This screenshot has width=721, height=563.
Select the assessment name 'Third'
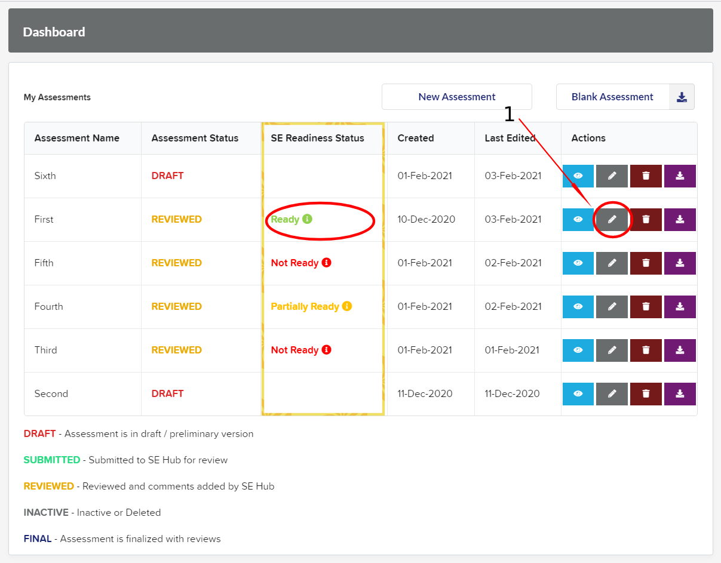pyautogui.click(x=45, y=350)
